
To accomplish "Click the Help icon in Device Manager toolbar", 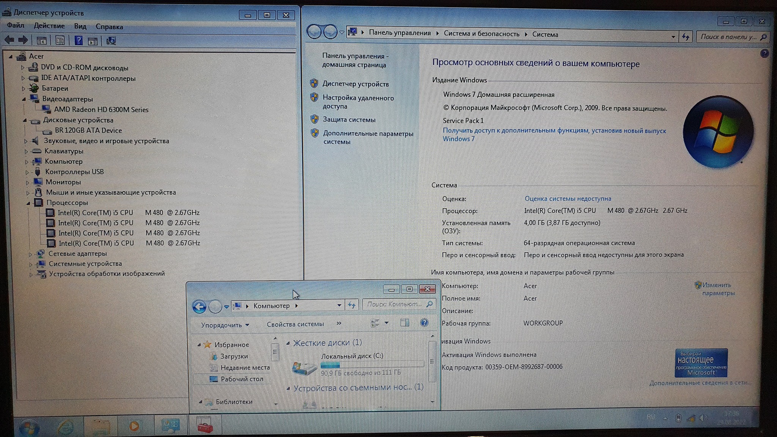I will pyautogui.click(x=78, y=41).
